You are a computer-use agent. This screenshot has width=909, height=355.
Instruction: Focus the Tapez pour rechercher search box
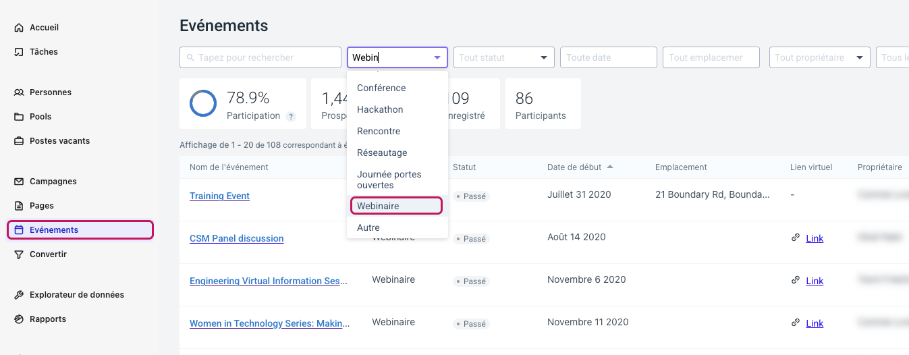pyautogui.click(x=260, y=57)
